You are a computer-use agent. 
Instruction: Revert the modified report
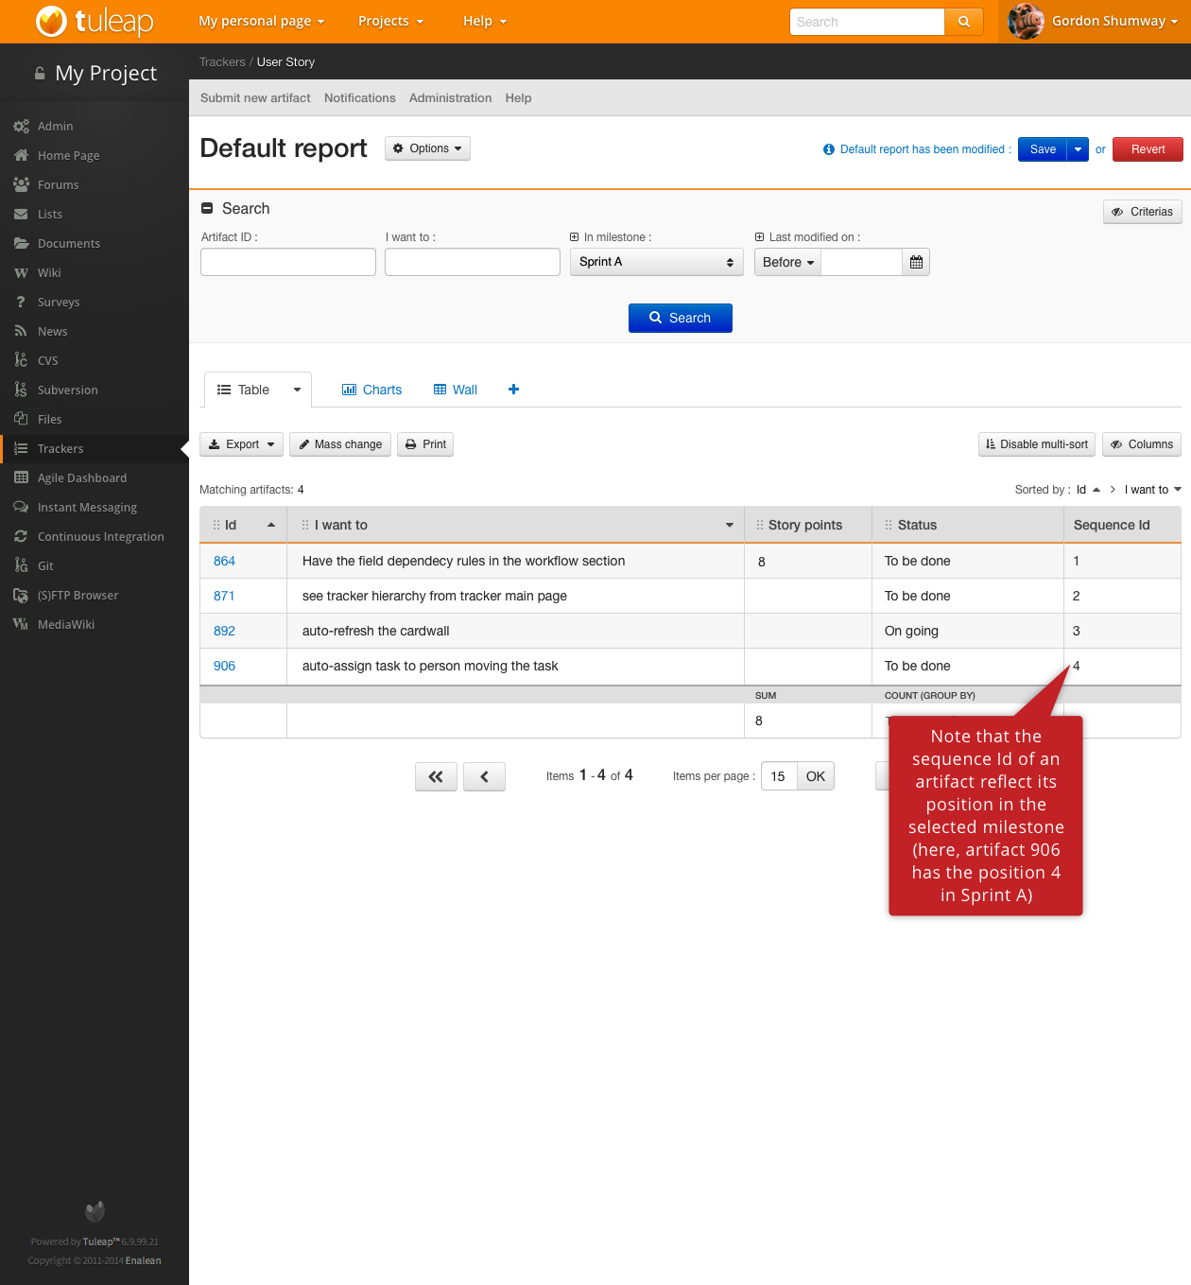pos(1148,149)
